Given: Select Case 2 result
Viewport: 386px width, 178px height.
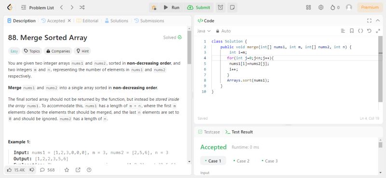Looking at the screenshot, I should (x=241, y=161).
